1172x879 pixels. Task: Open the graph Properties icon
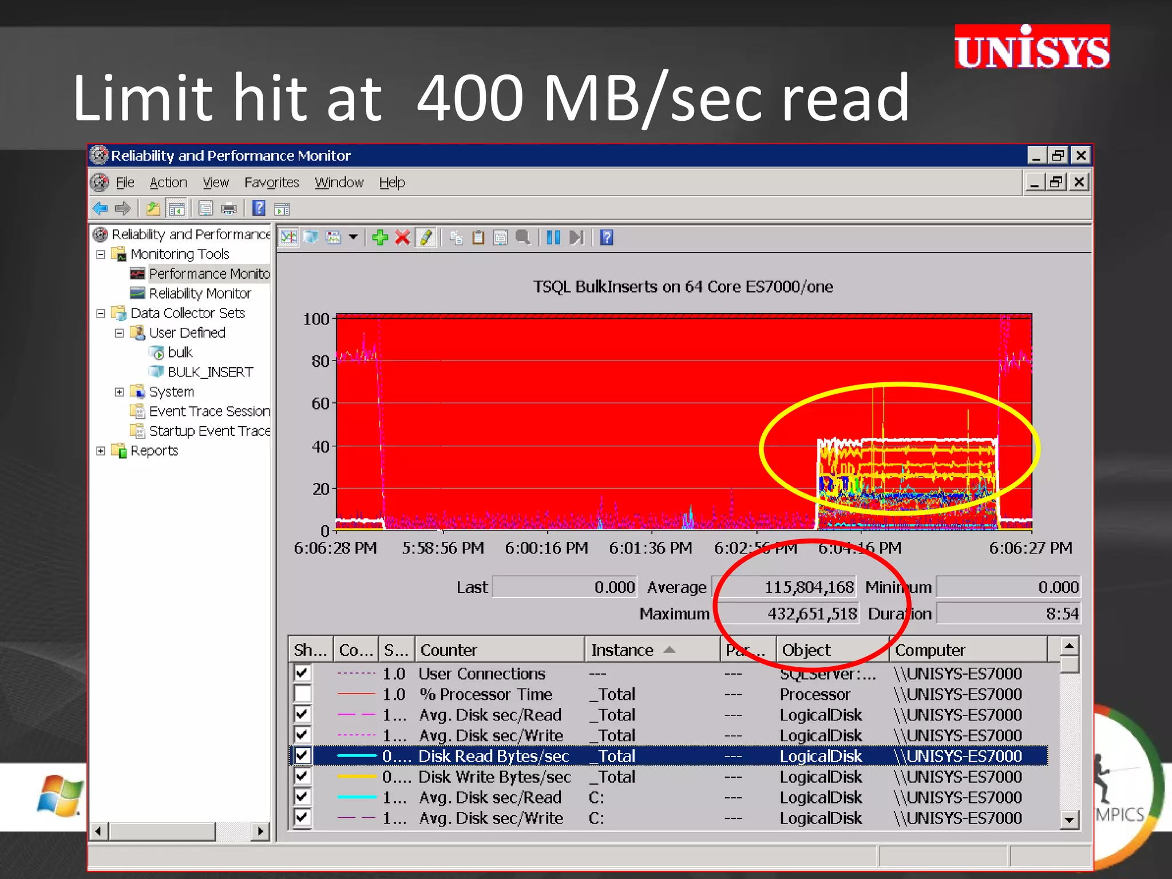click(x=500, y=237)
